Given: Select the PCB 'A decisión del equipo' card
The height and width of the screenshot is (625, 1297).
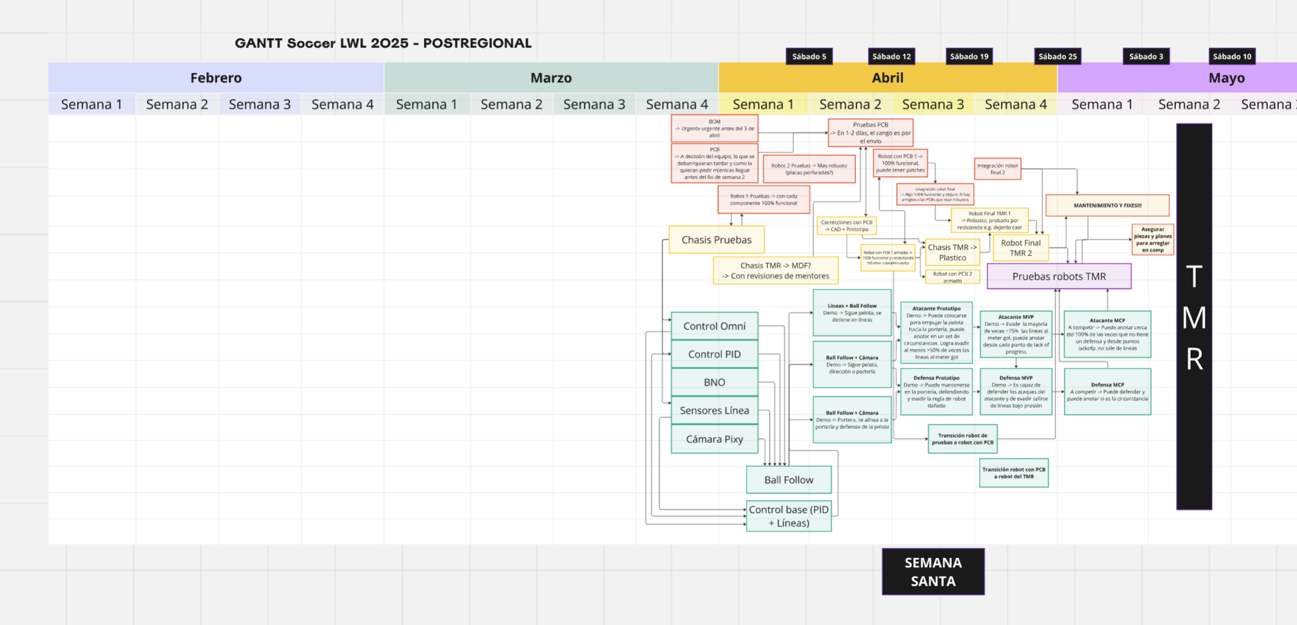Looking at the screenshot, I should click(714, 163).
